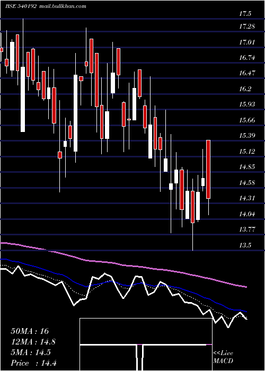Click the 17.5 price axis label
This screenshot has height=371, width=265.
pos(245,14)
